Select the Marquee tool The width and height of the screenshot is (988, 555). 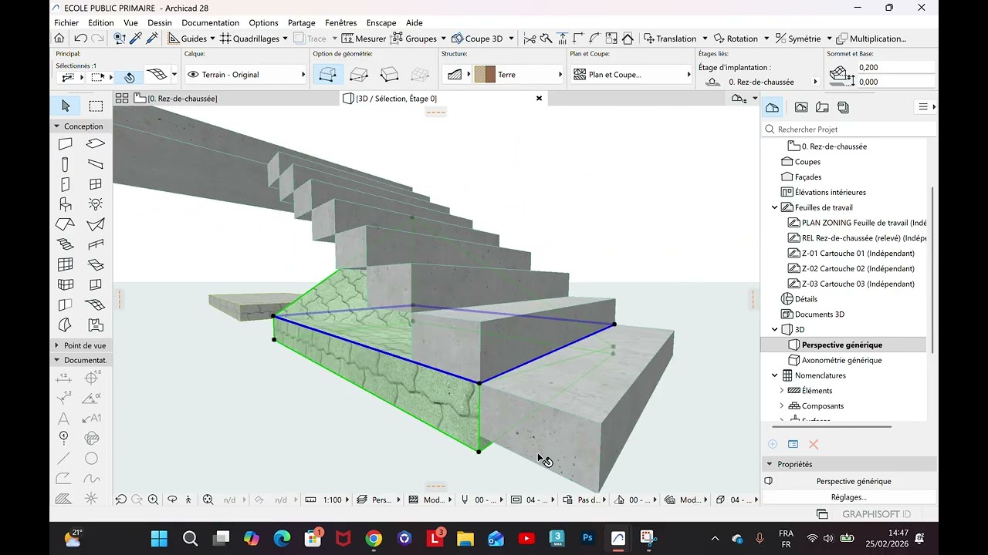point(96,106)
